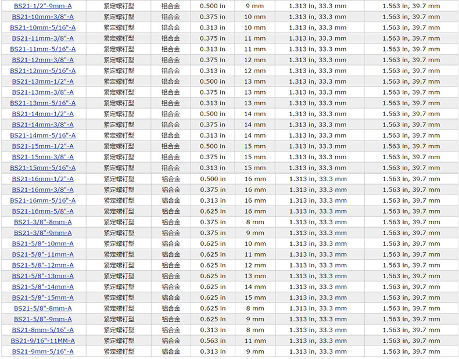Go to BS21-14mm-1/2"-A product page
The width and height of the screenshot is (459, 359).
tap(43, 114)
